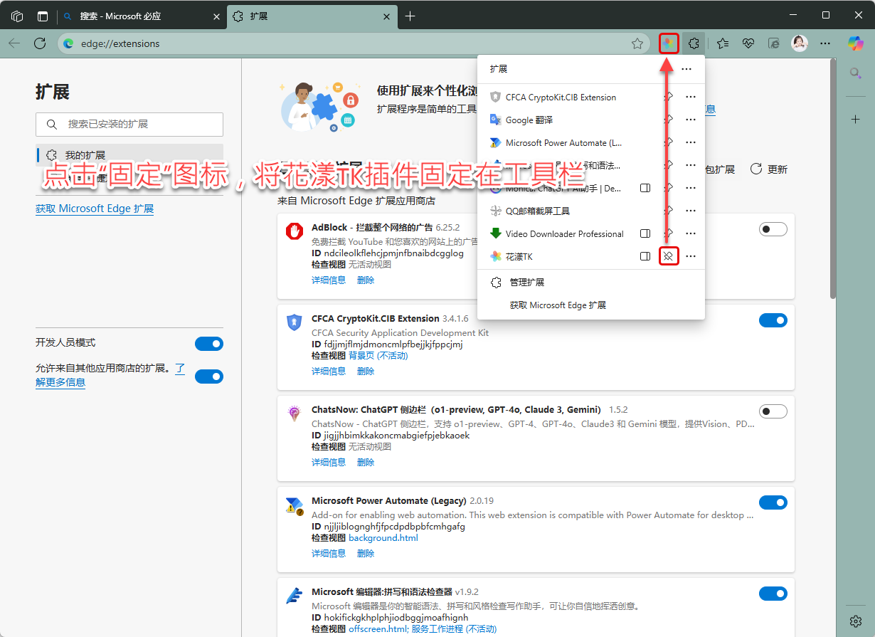Screen dimensions: 875x637
Task: Open a new tab with the plus button
Action: (410, 16)
